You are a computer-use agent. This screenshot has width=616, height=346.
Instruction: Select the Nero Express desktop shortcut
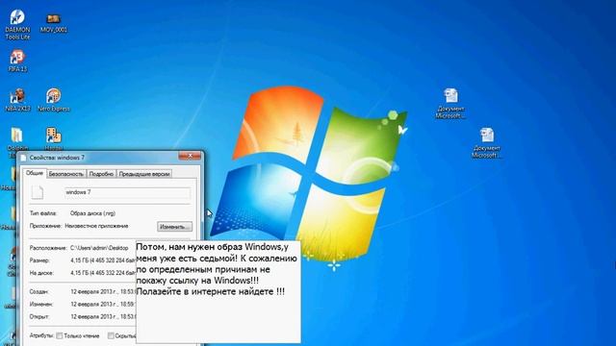pyautogui.click(x=54, y=100)
